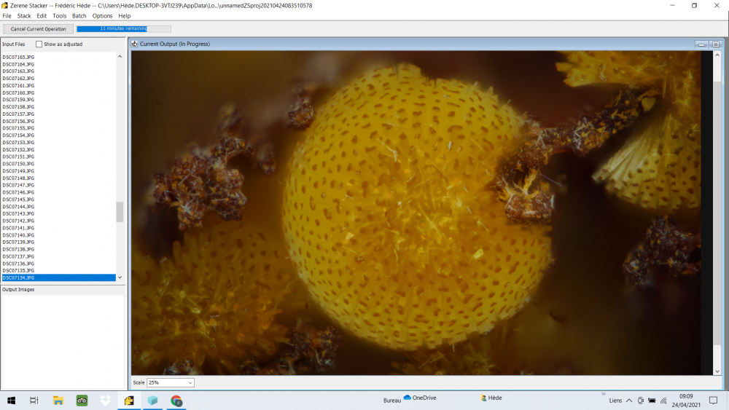The width and height of the screenshot is (729, 410).
Task: Open the TripAdvisor owl taskbar icon
Action: [x=82, y=401]
